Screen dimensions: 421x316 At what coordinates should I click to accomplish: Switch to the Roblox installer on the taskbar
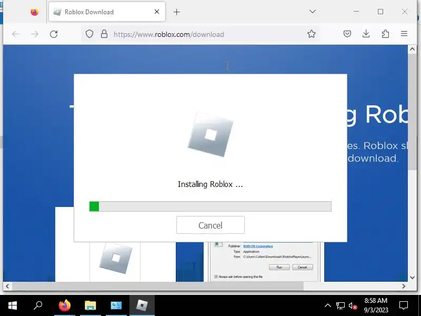(142, 305)
